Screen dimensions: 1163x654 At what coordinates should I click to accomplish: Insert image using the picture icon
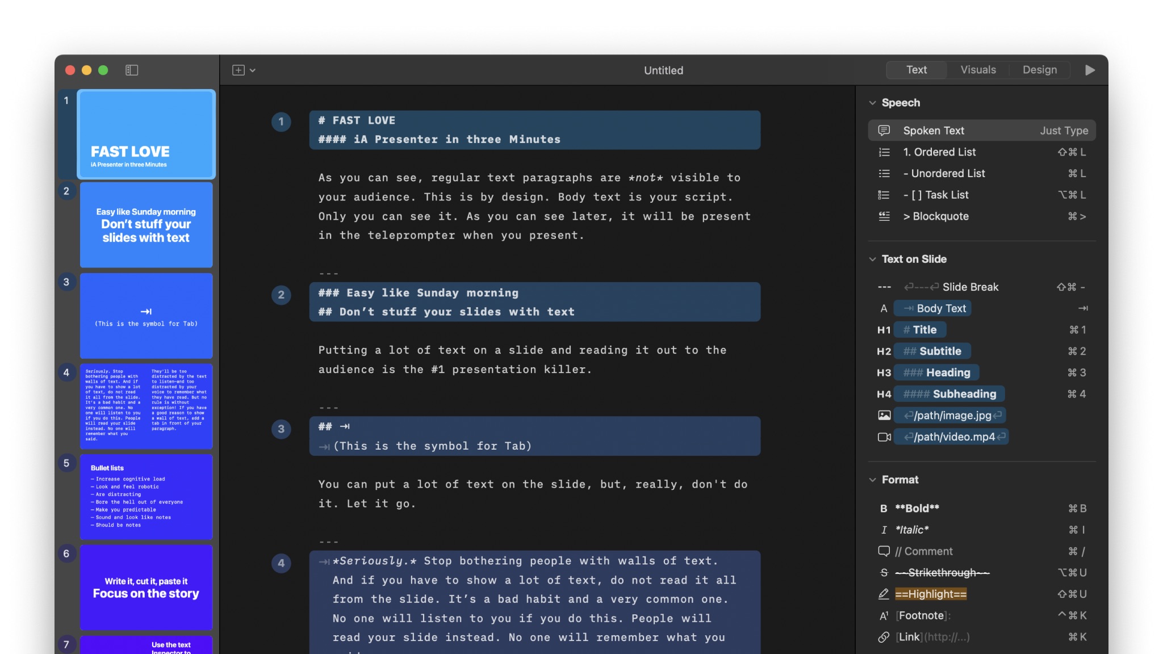884,416
